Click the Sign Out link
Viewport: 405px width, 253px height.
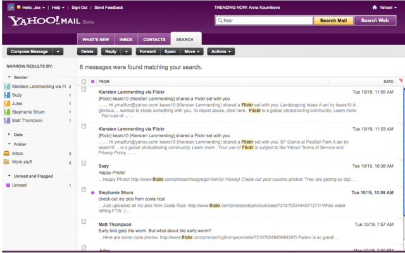click(x=80, y=8)
